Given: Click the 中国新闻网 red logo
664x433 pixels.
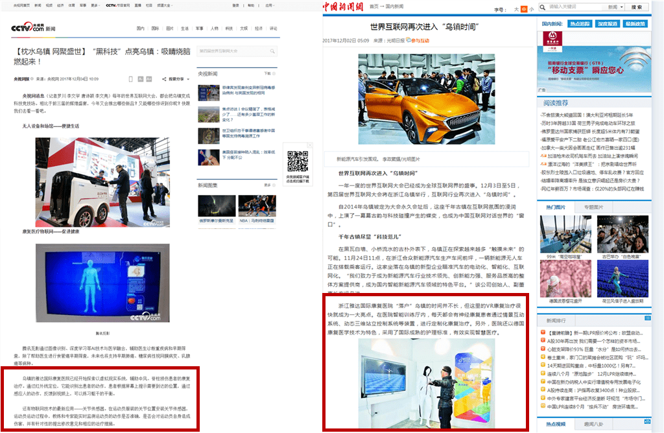Looking at the screenshot, I should point(344,7).
